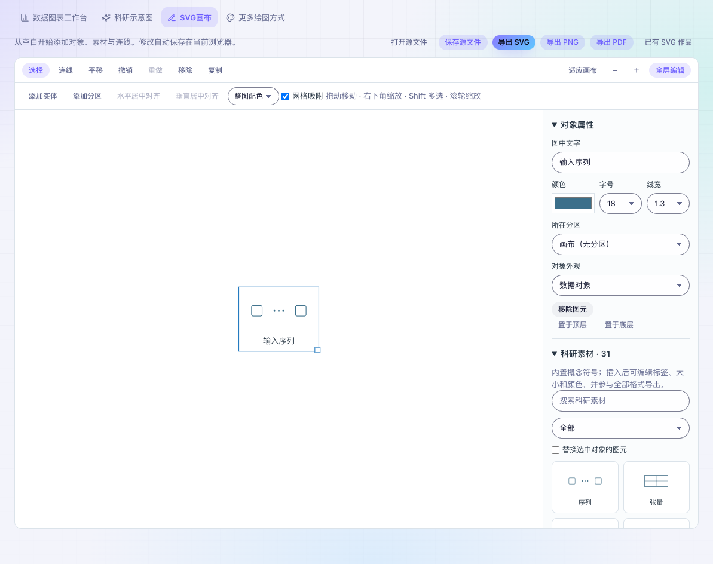
Task: Collapse the 科研素材 · 31 section
Action: click(581, 354)
